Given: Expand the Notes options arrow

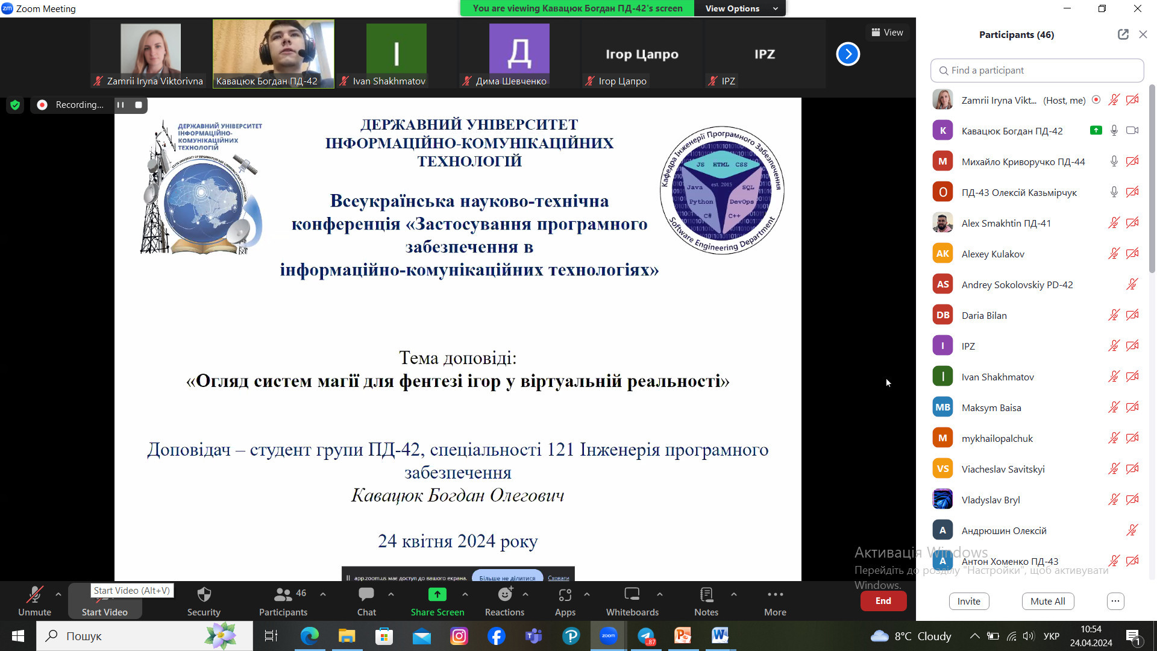Looking at the screenshot, I should [734, 594].
